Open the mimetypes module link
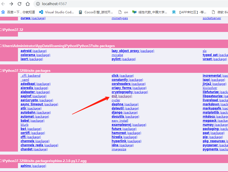 [120, 18]
